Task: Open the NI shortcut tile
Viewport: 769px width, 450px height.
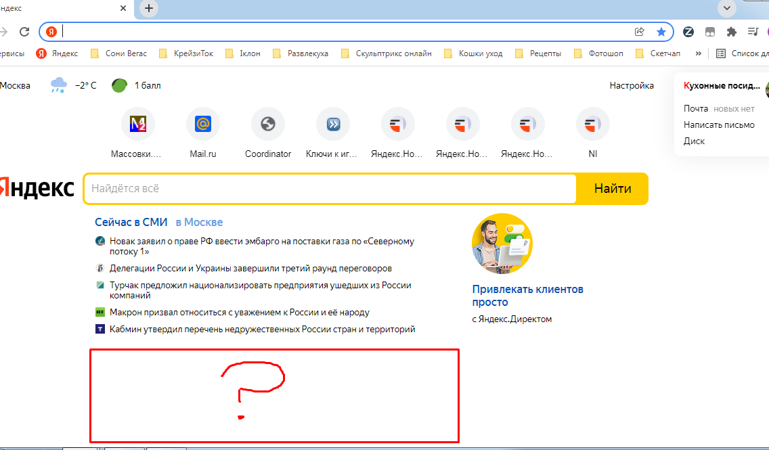Action: [x=592, y=133]
